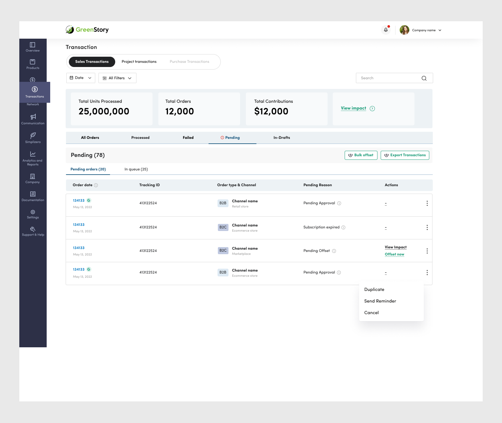
Task: Open order 134133 in Marketplace row
Action: 79,248
